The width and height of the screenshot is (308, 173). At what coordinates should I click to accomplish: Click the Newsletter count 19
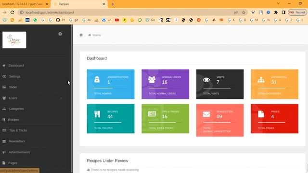coord(219,116)
